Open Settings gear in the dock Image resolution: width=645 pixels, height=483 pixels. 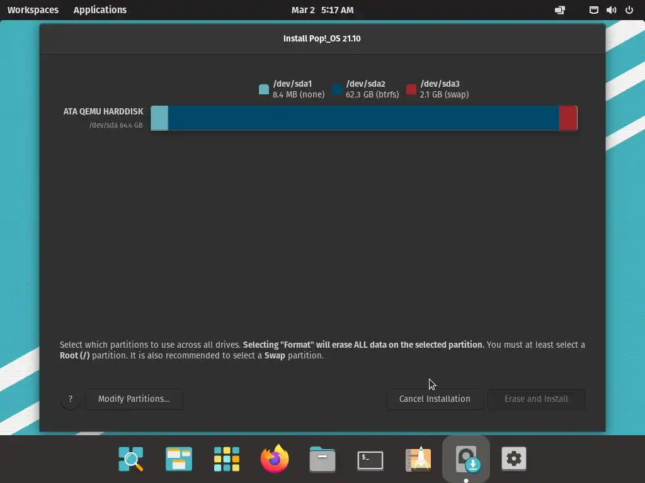514,458
